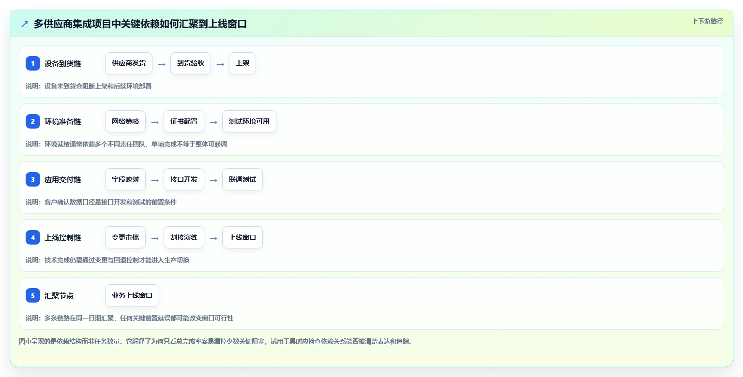Click the arrow between 接口开发 and 联调测试
Image resolution: width=743 pixels, height=377 pixels.
pos(213,180)
